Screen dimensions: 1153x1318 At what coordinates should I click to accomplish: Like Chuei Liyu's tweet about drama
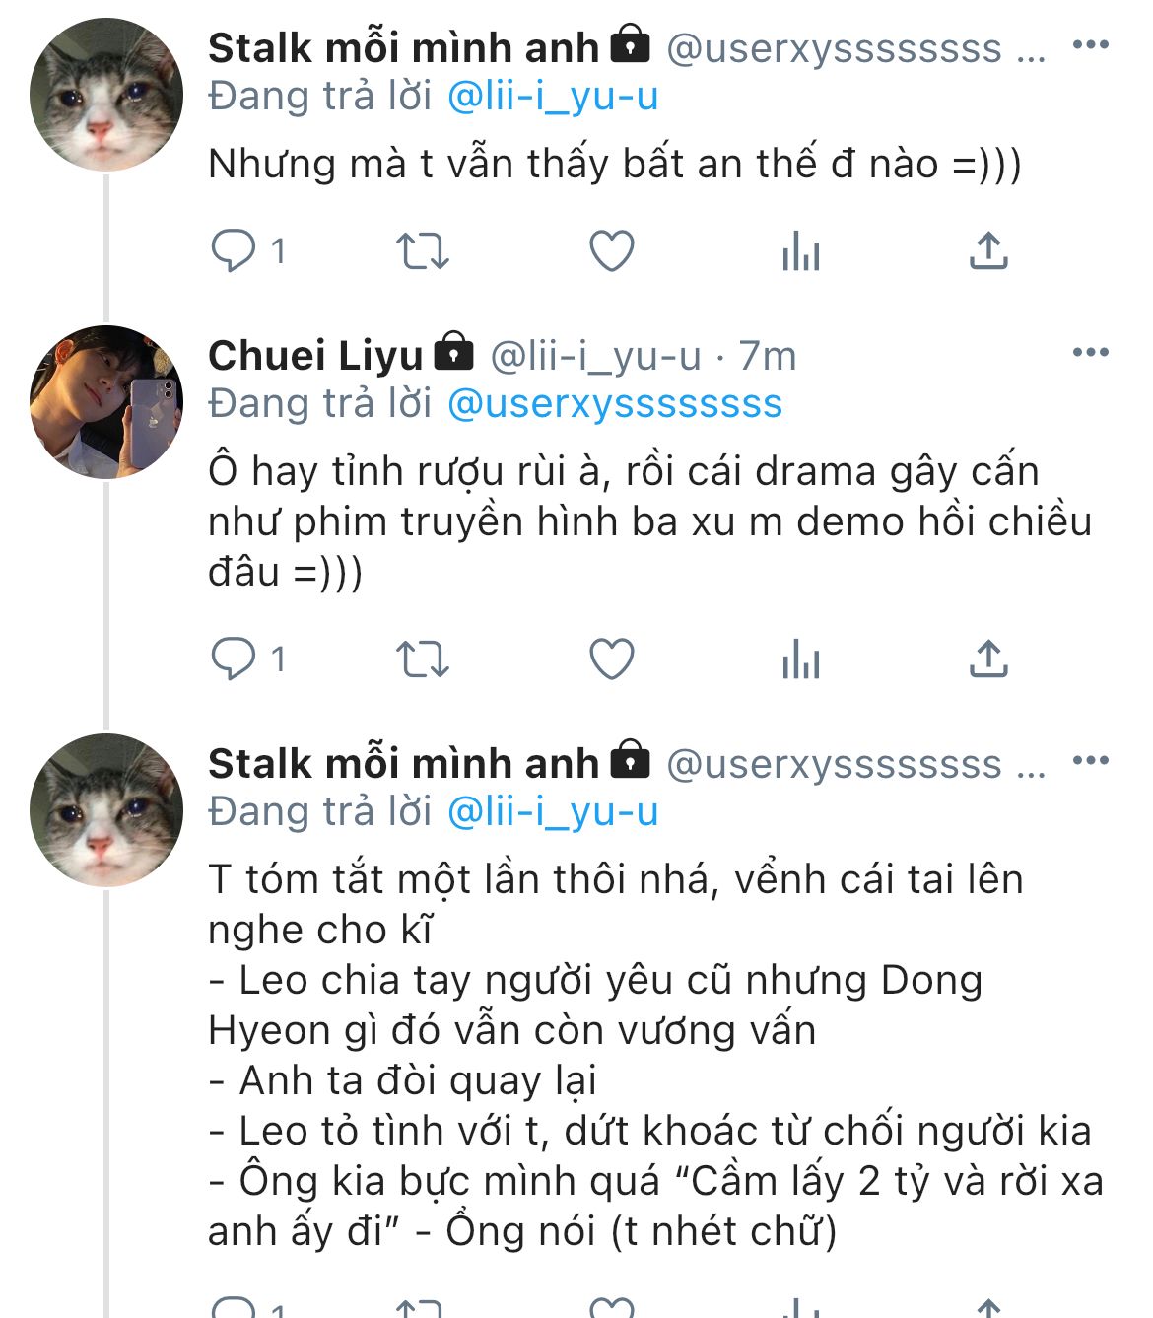point(611,659)
